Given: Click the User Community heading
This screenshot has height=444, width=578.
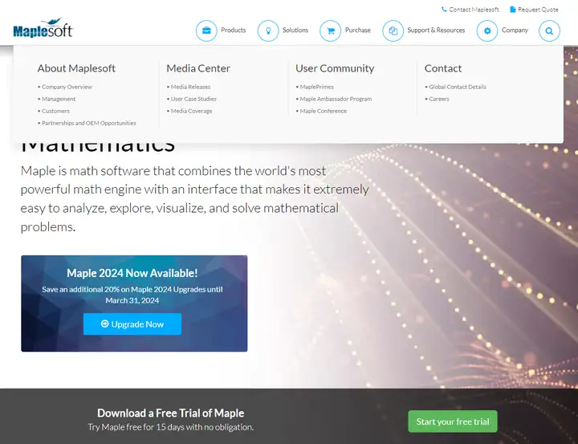Looking at the screenshot, I should point(335,68).
